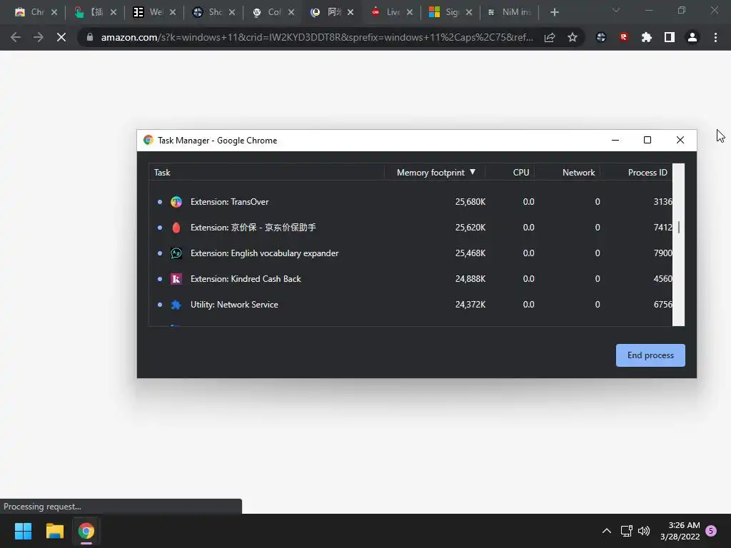
Task: Click the red R extension icon in toolbar
Action: coord(624,37)
